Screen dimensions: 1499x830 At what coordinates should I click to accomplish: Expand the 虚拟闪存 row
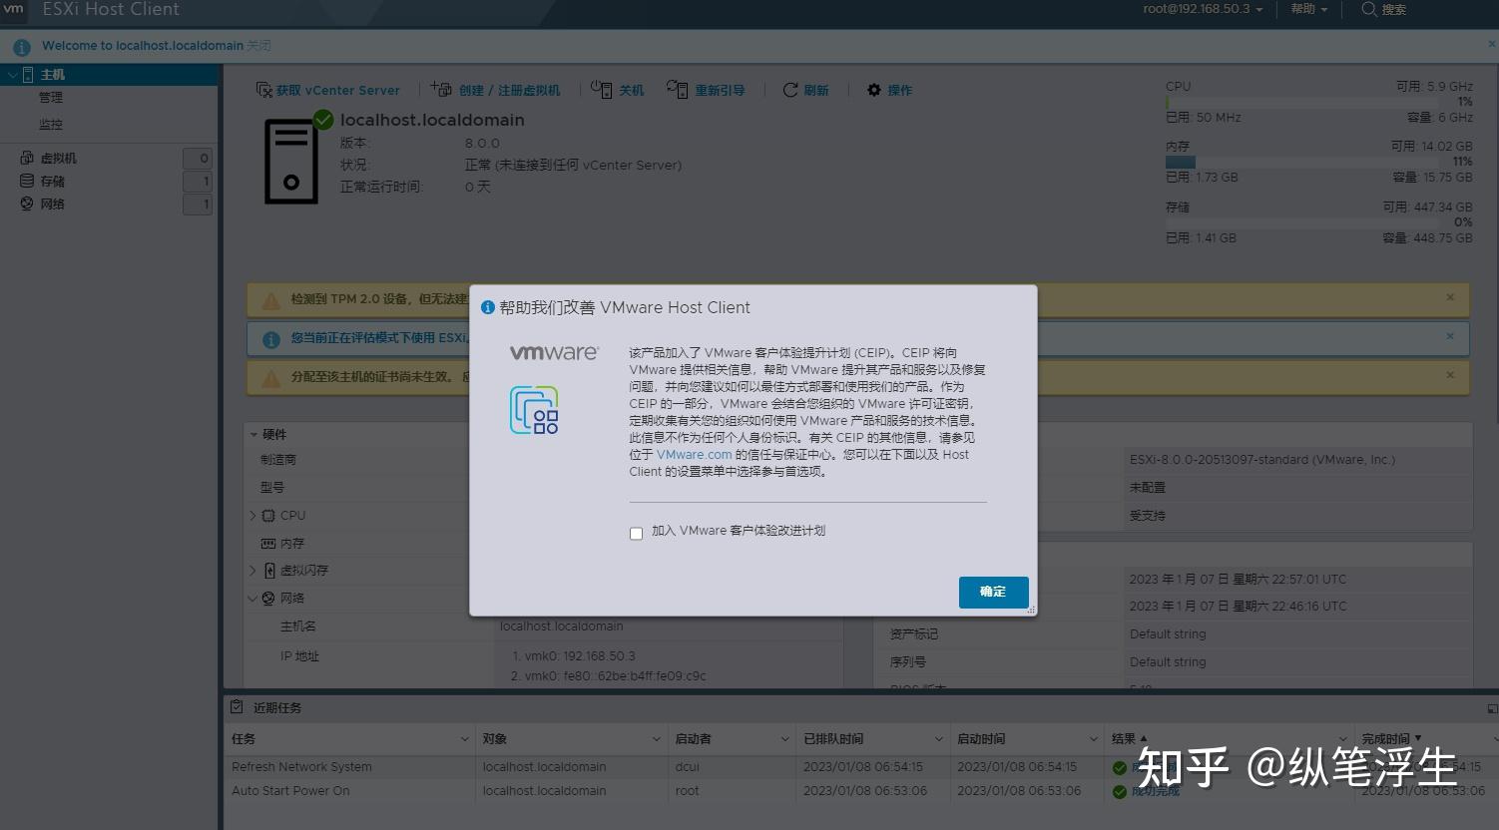pos(252,571)
